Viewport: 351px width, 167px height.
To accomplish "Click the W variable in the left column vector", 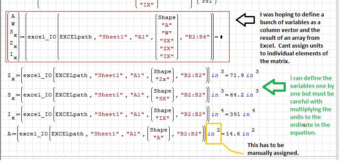I will [x=13, y=24].
